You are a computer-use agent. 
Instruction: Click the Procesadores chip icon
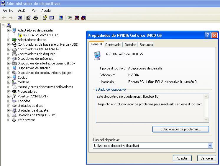(x=14, y=92)
